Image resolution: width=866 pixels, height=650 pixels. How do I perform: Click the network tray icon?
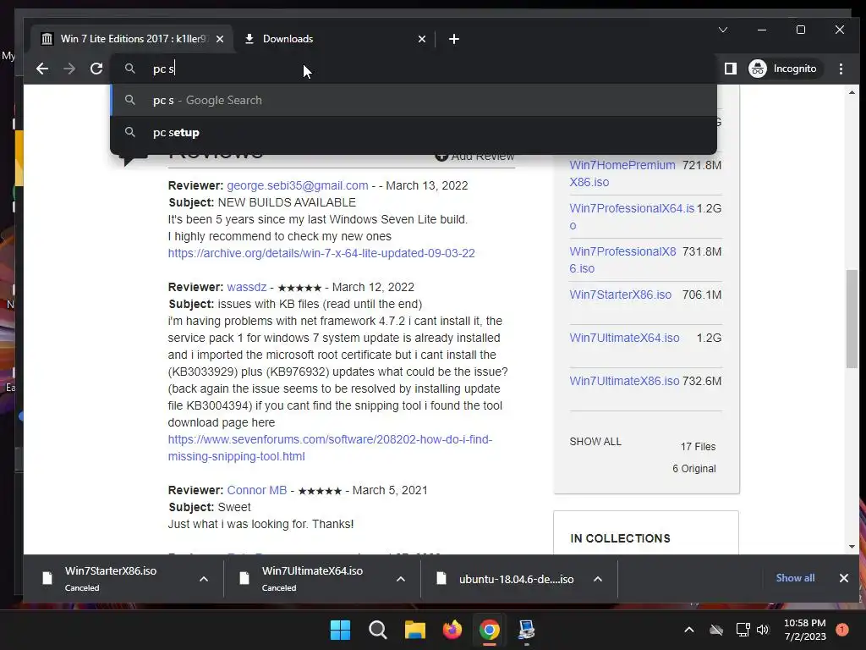[x=743, y=630]
